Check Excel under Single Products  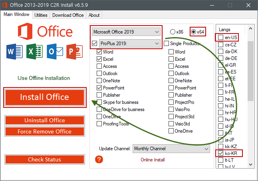[171, 59]
